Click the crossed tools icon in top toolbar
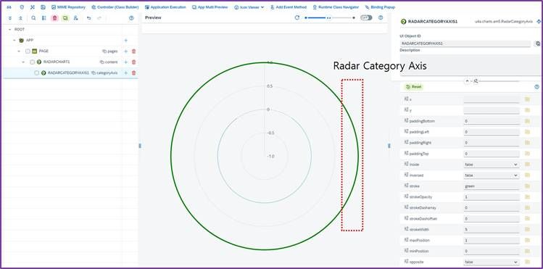 (x=33, y=7)
